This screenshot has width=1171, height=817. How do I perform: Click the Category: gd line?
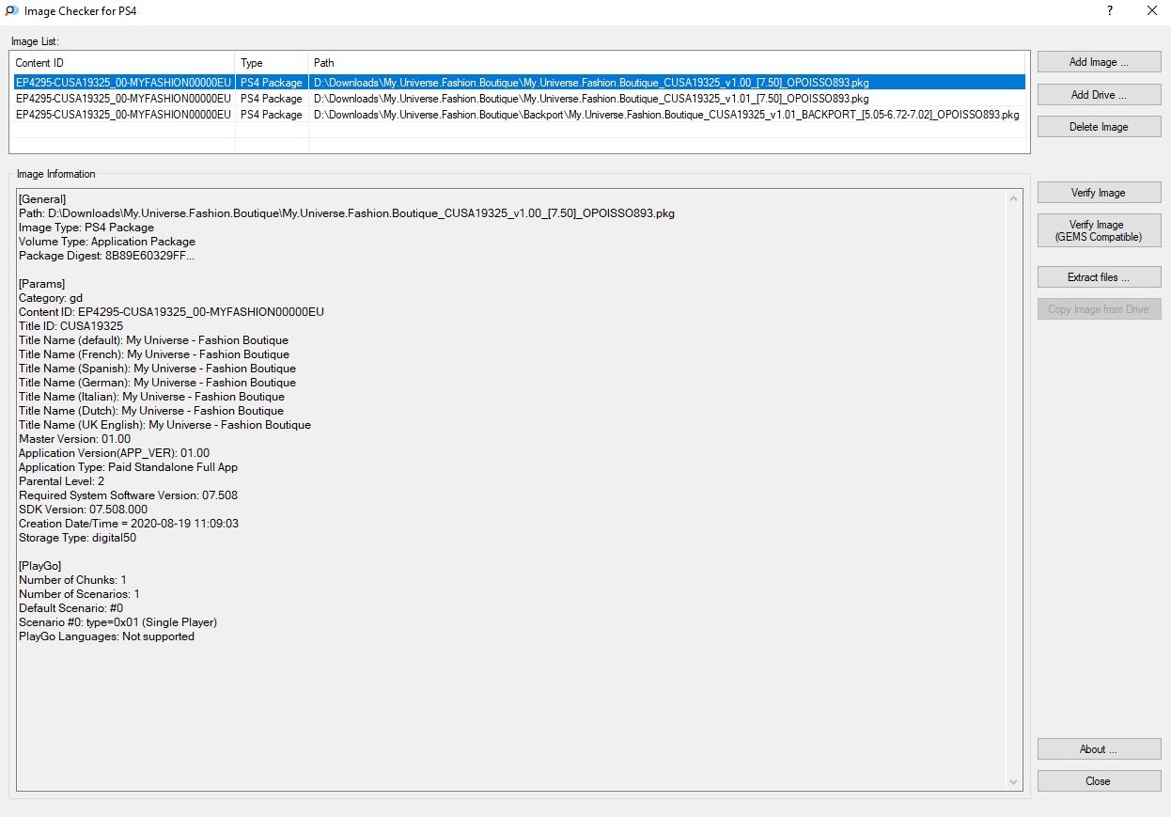click(51, 298)
